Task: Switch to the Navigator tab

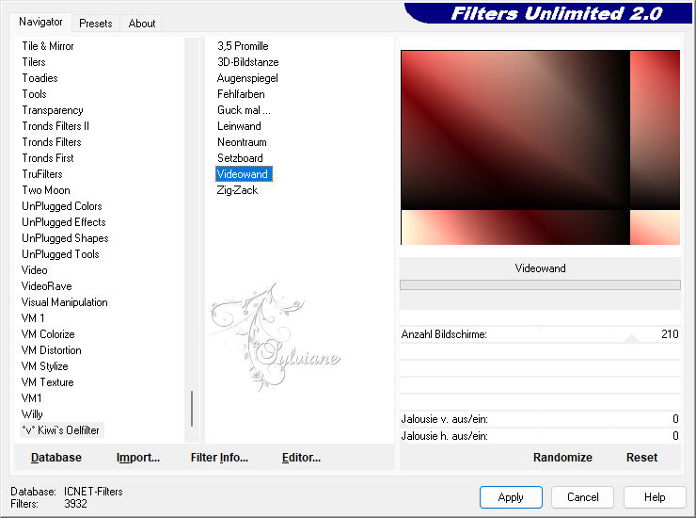Action: click(x=40, y=22)
